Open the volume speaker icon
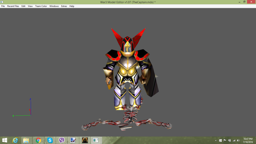 [x=238, y=140]
